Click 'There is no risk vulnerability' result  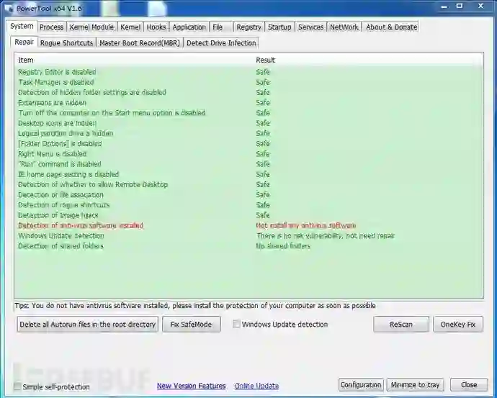(x=326, y=236)
